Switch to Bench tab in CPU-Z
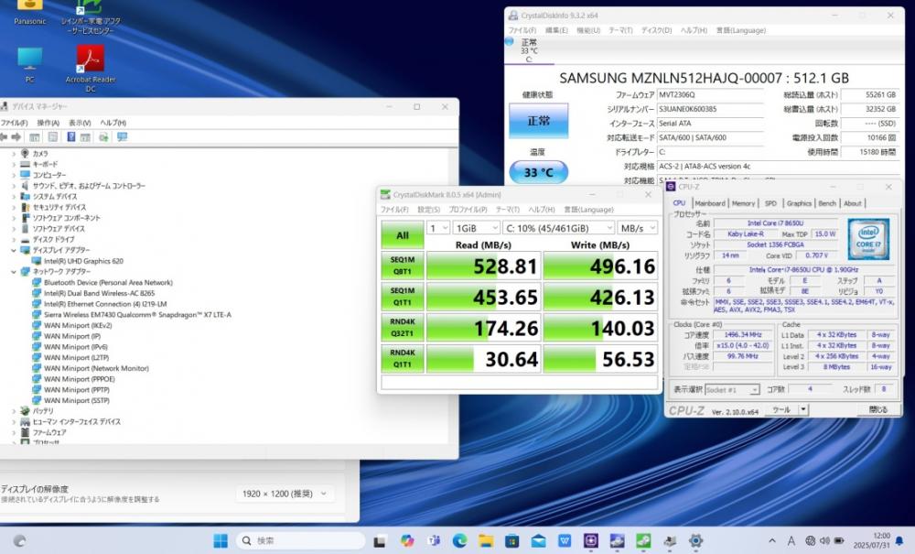The height and width of the screenshot is (554, 915). [827, 203]
